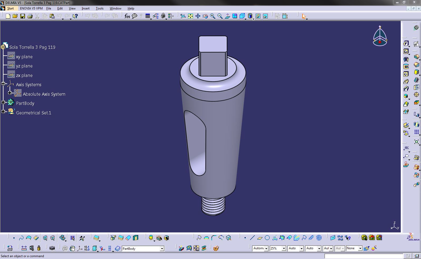Select the Spiral curve tool
Viewport: 421px width, 259px height.
[319, 238]
